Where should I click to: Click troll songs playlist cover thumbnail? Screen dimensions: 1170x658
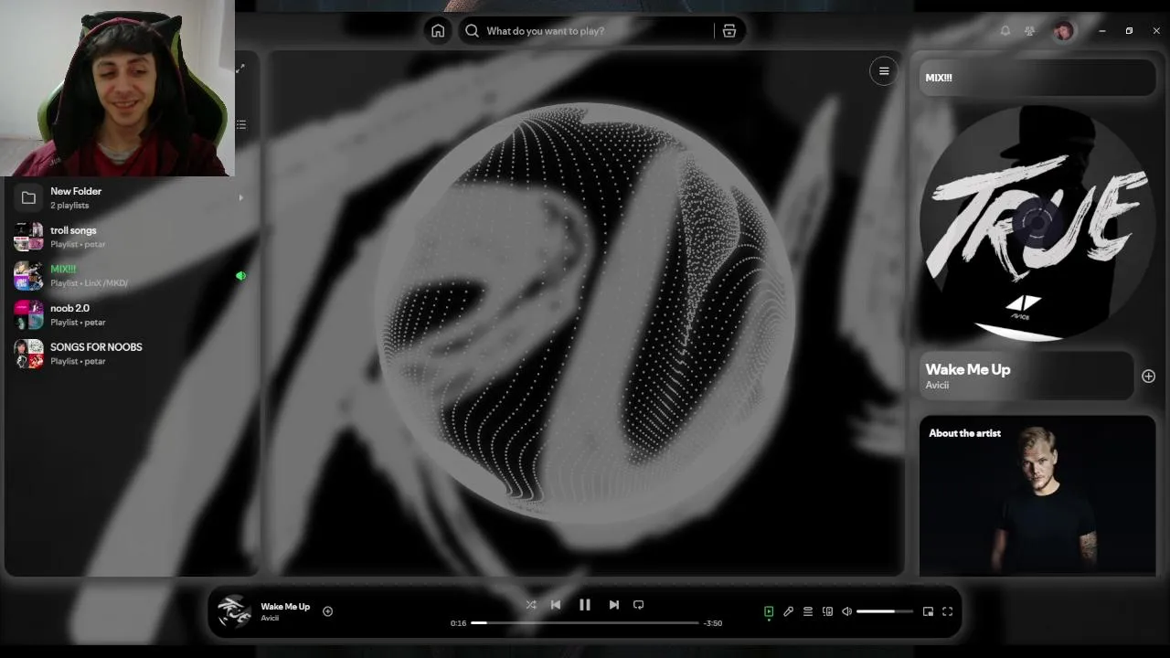point(28,237)
